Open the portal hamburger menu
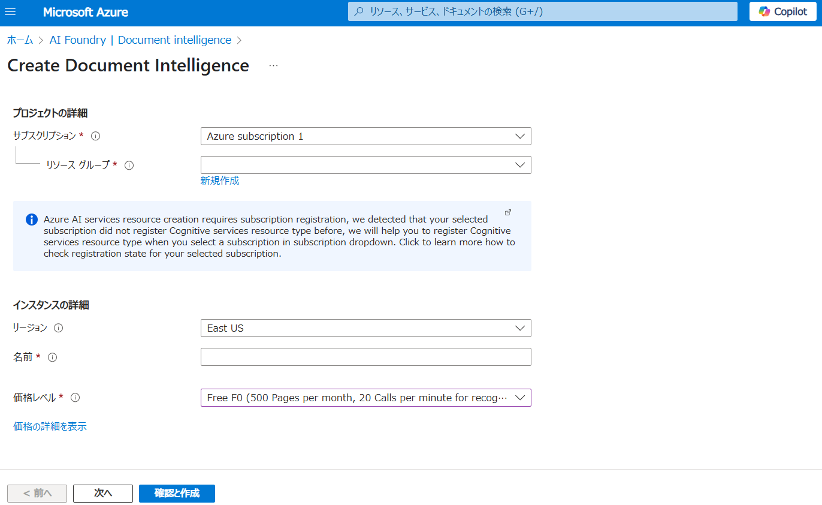 [10, 11]
